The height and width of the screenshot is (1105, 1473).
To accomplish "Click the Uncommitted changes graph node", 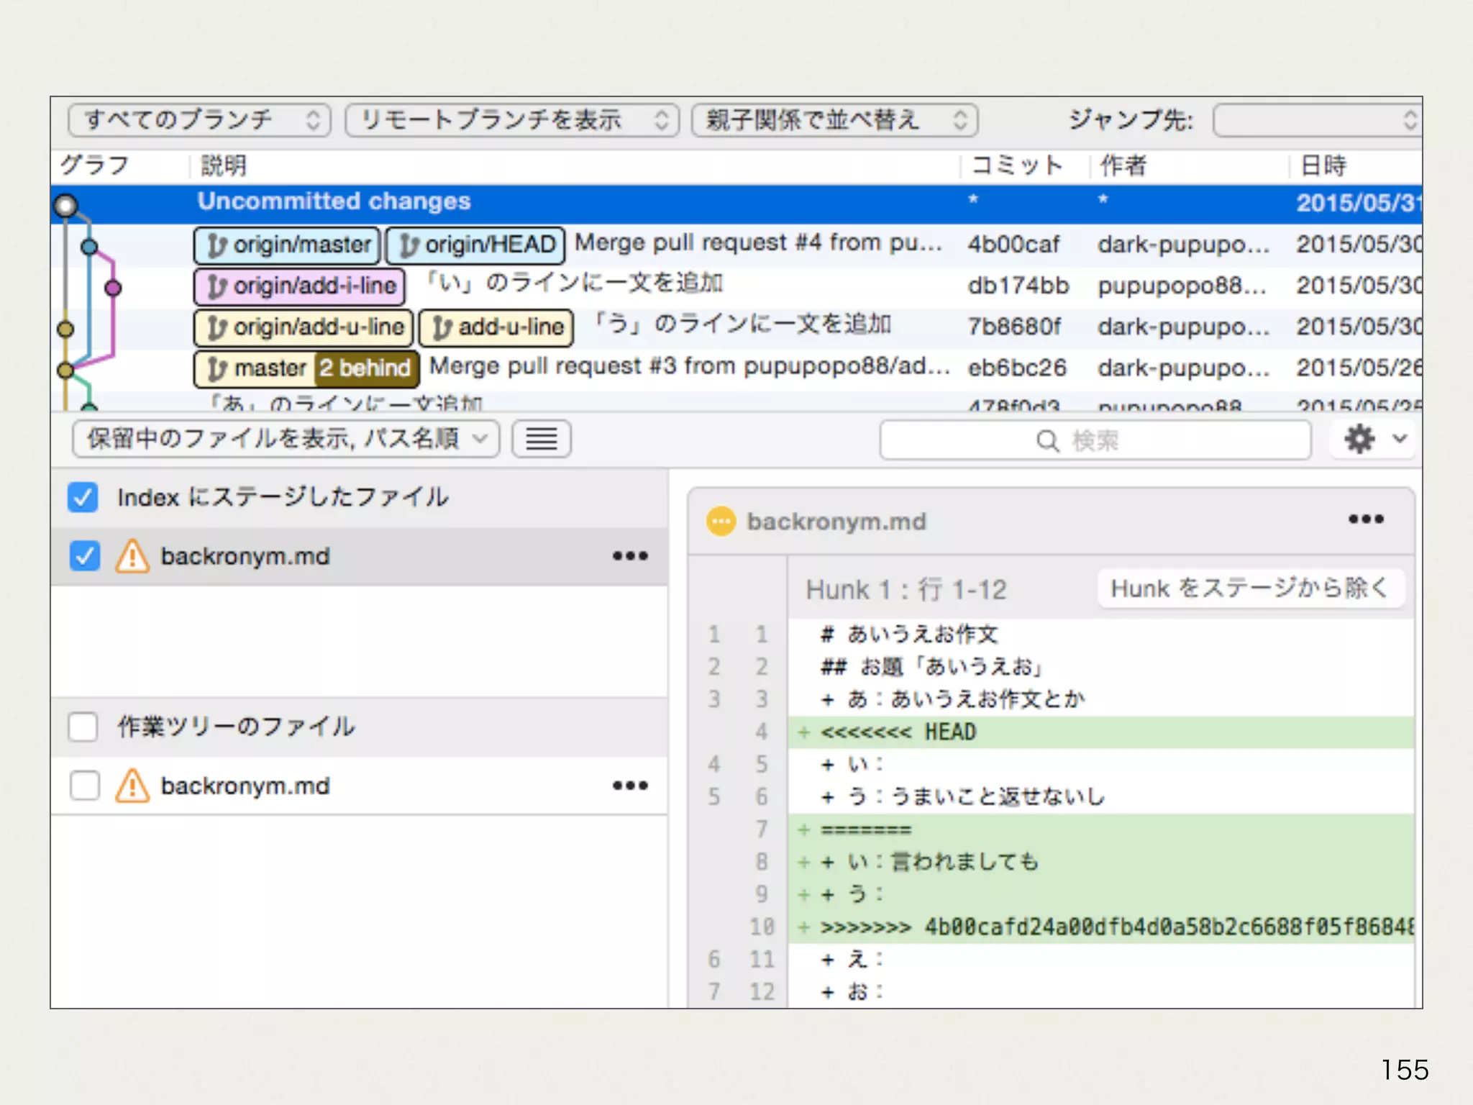I will click(66, 206).
